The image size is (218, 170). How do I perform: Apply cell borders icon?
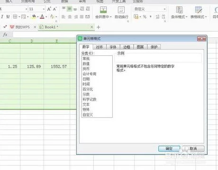click(15, 17)
